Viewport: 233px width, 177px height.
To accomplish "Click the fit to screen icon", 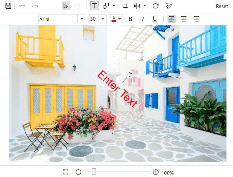I will pos(66,172).
